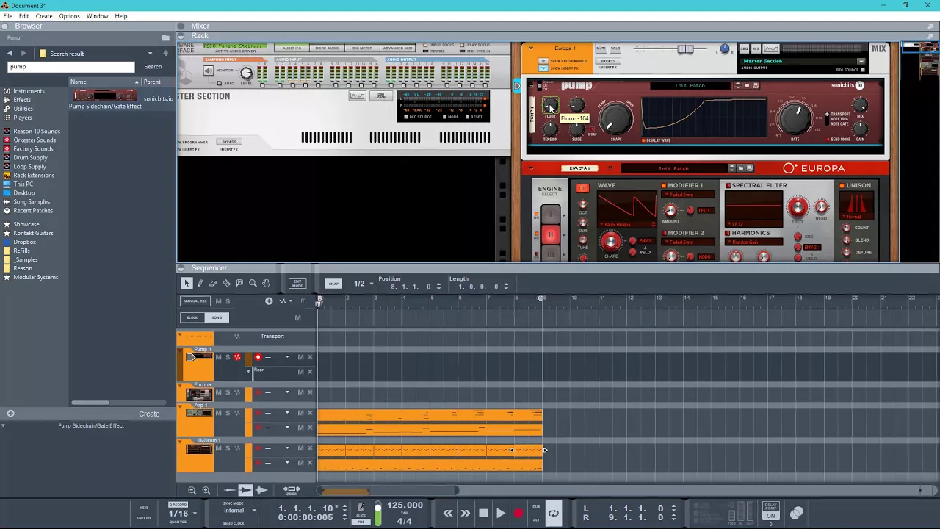Viewport: 940px width, 529px height.
Task: Switch to Block view button
Action: pos(192,317)
